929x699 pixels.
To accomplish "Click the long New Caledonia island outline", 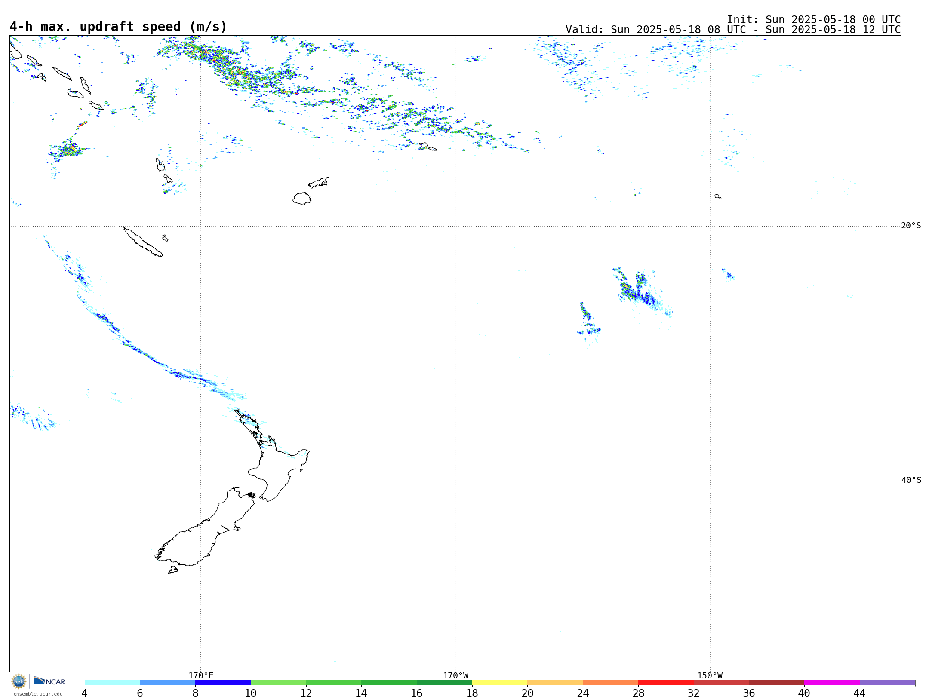I will tap(143, 242).
